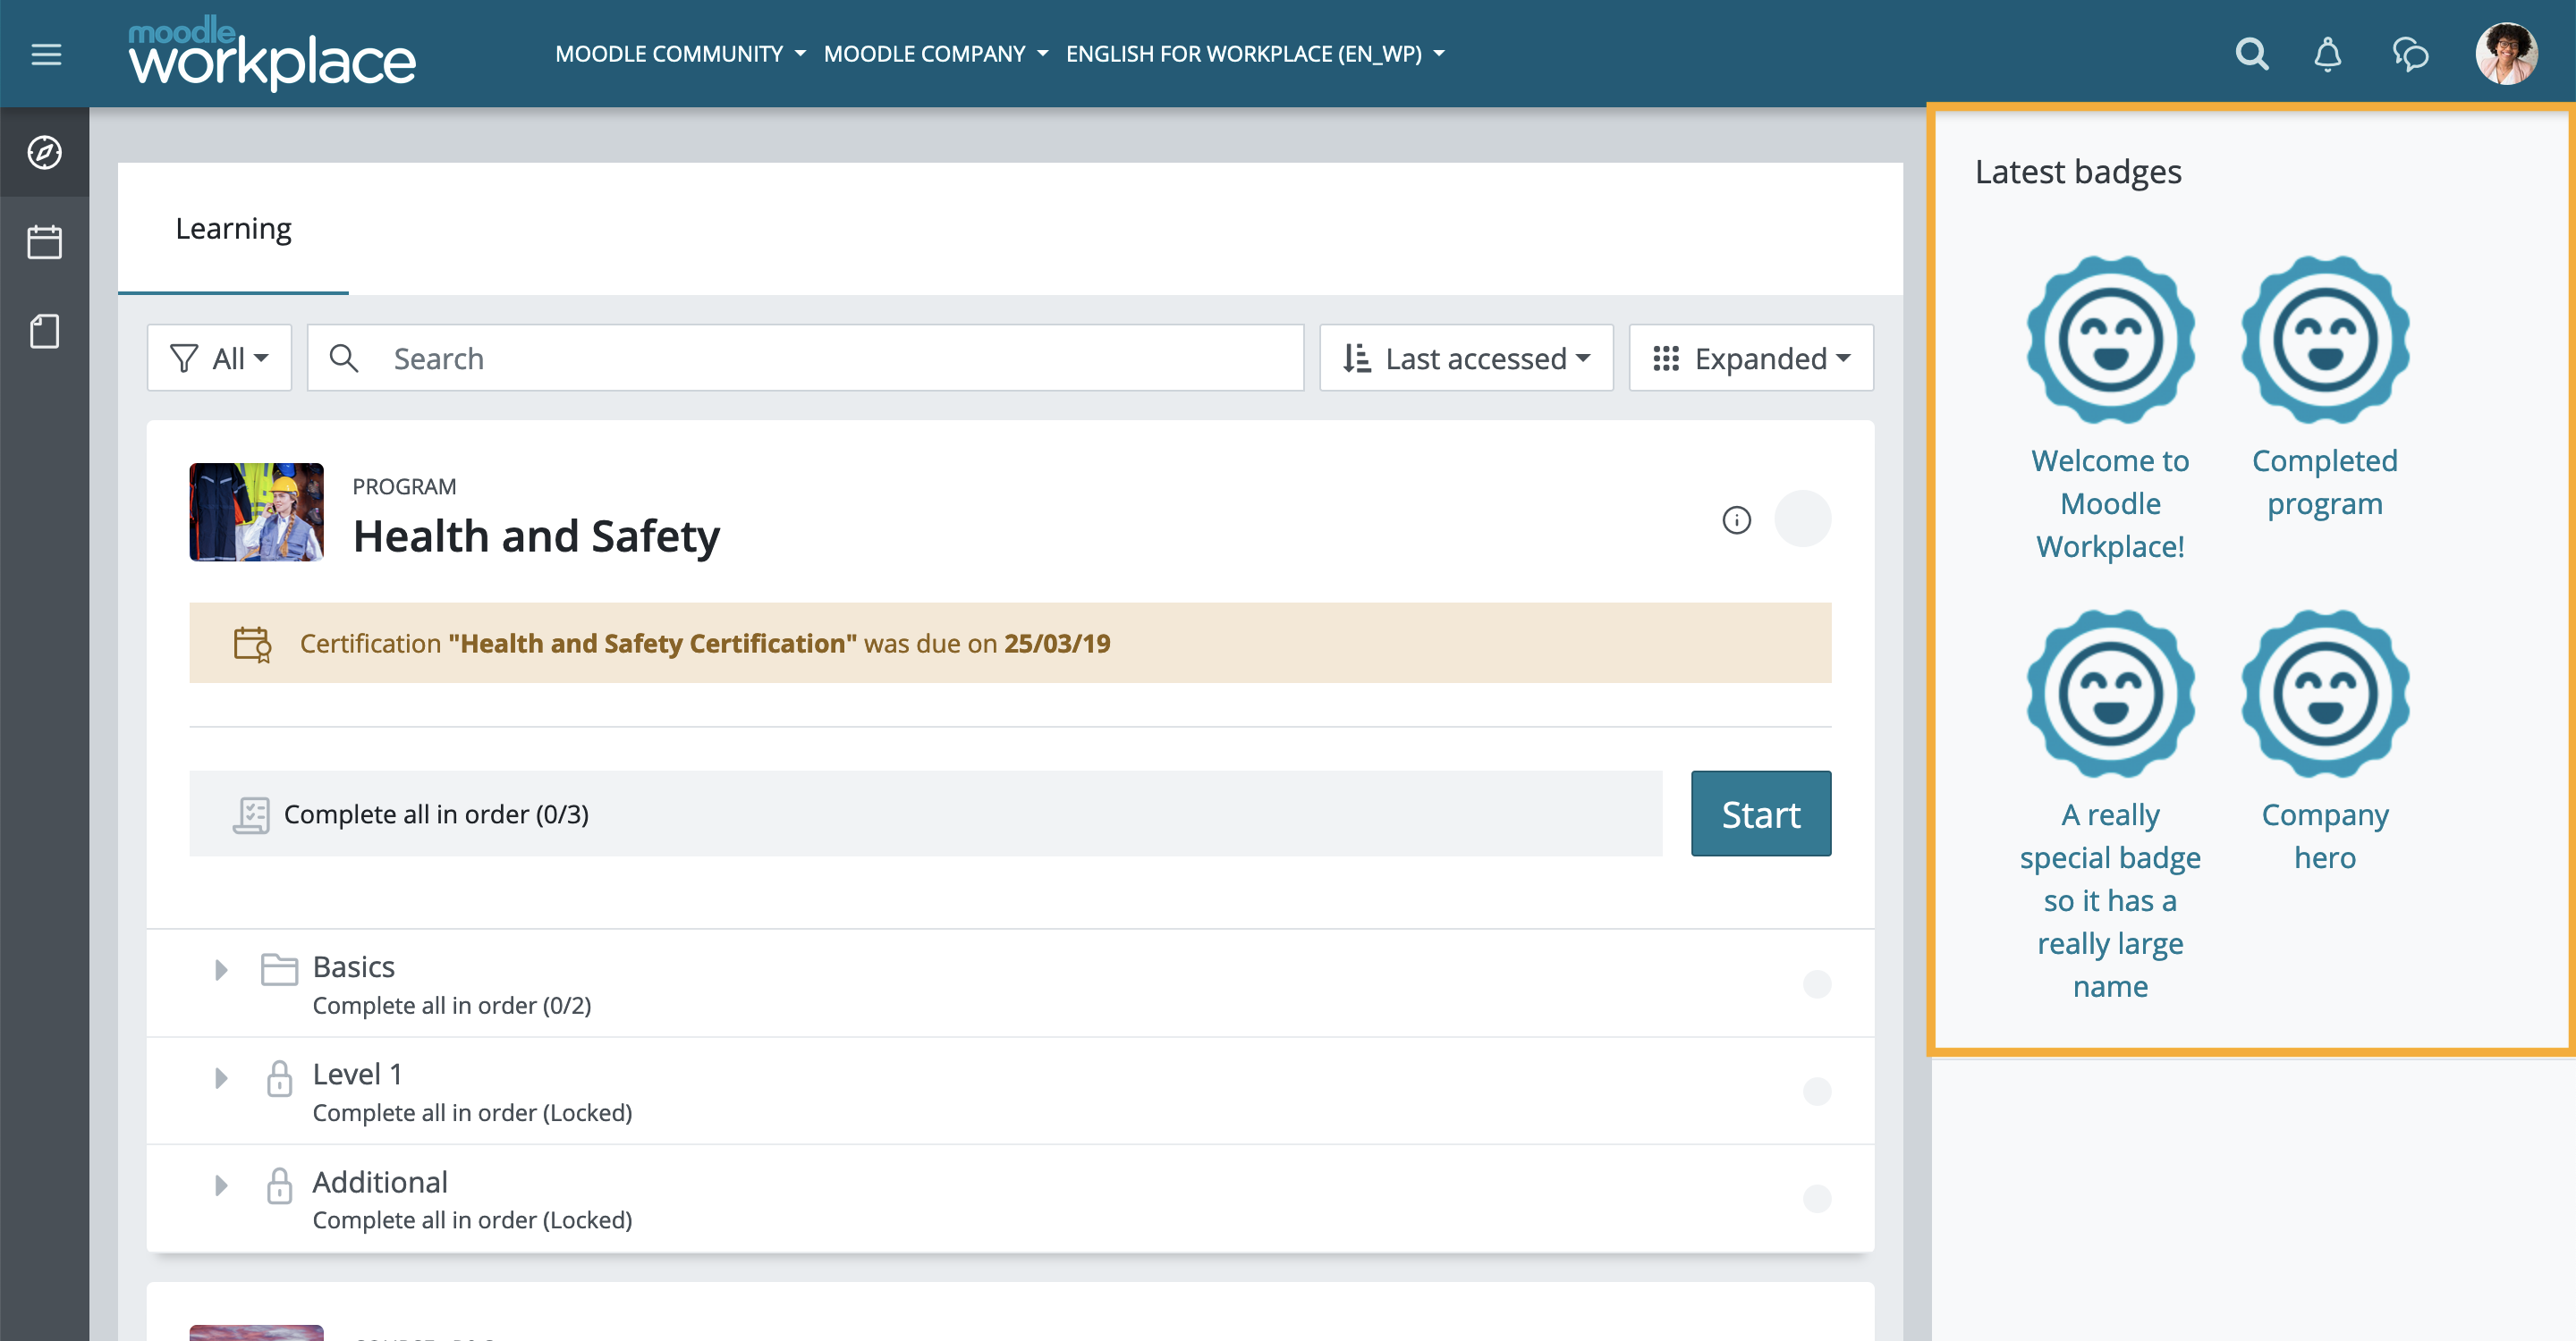Open Company hero badge link

coord(2325,837)
